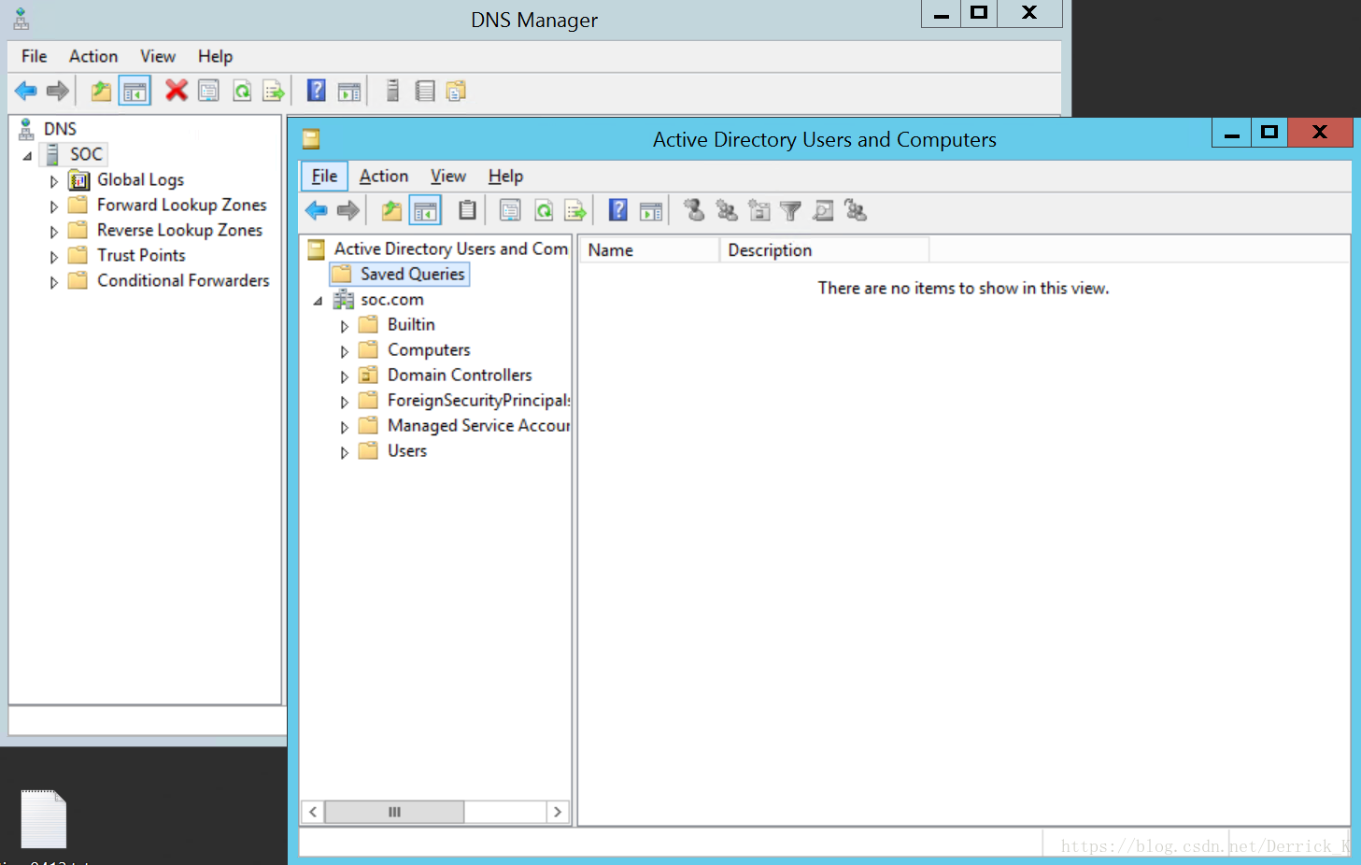Collapse the soc.com domain node

(x=318, y=301)
